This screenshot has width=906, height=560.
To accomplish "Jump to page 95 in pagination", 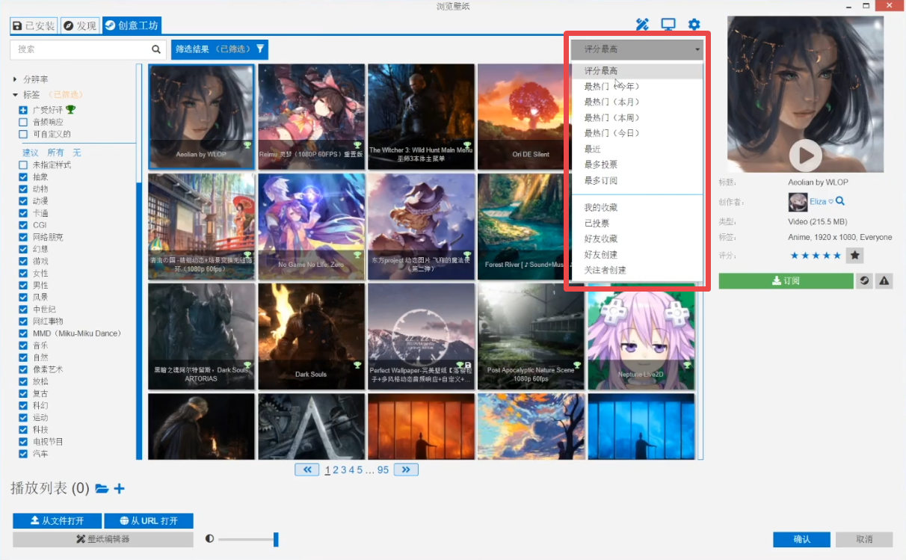I will click(x=383, y=470).
